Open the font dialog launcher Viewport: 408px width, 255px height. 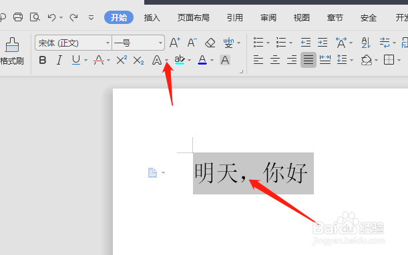(241, 72)
